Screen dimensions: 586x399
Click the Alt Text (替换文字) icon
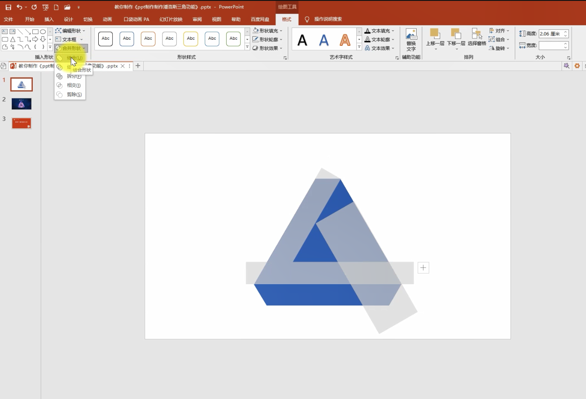(411, 39)
